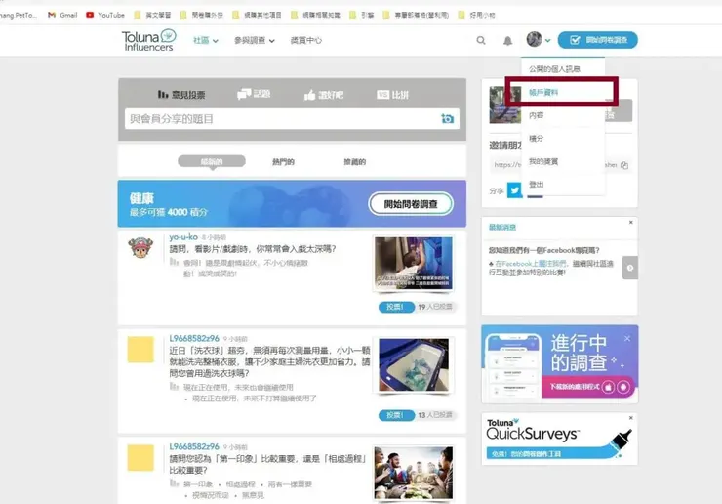Image resolution: width=722 pixels, height=504 pixels.
Task: Open the YouTube bookmark
Action: click(105, 15)
